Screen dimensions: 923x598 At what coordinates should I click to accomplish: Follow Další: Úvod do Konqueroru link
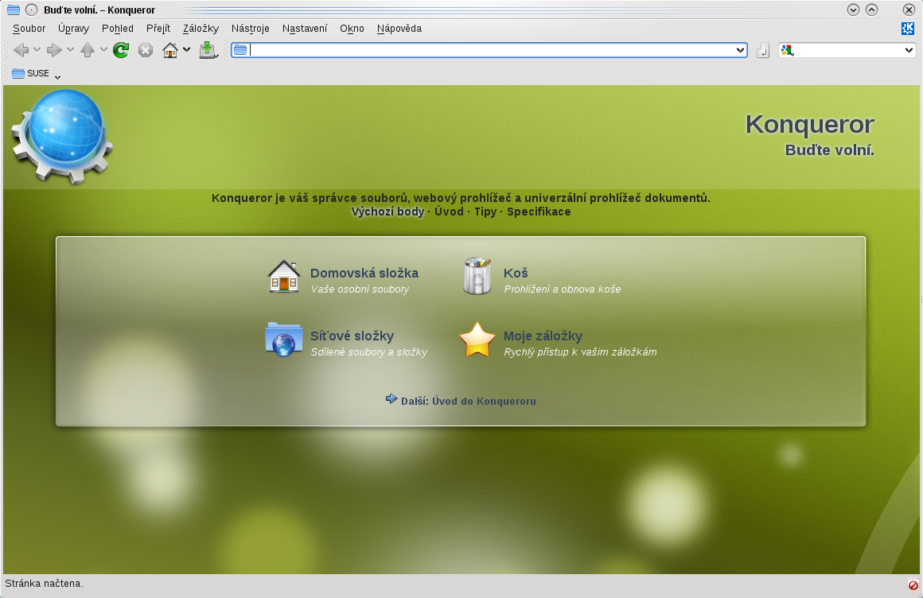click(x=469, y=402)
